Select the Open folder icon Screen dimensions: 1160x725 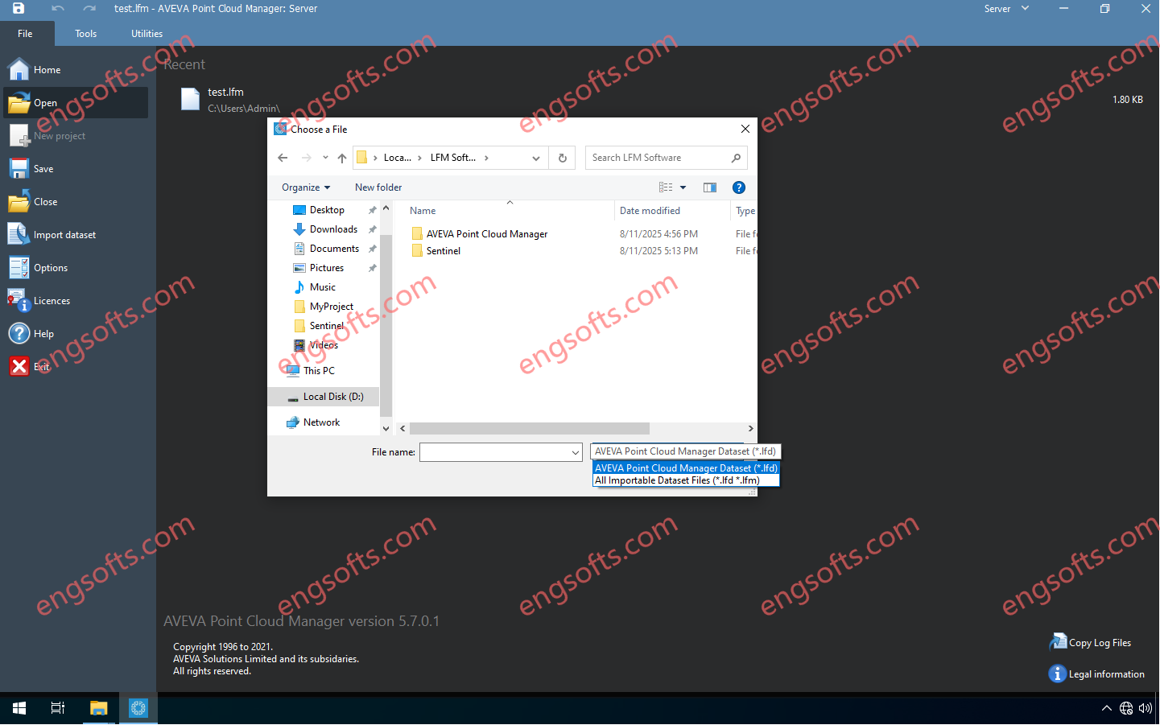click(x=19, y=103)
